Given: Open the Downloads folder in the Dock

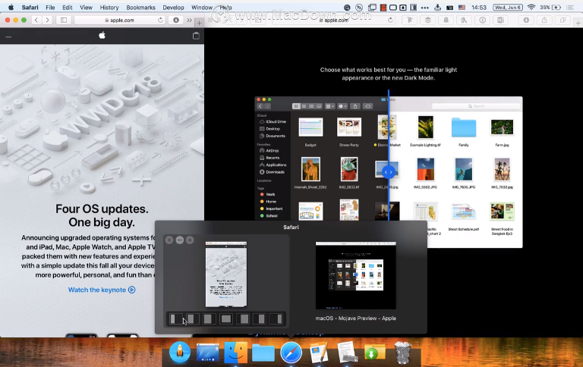Looking at the screenshot, I should coord(374,353).
